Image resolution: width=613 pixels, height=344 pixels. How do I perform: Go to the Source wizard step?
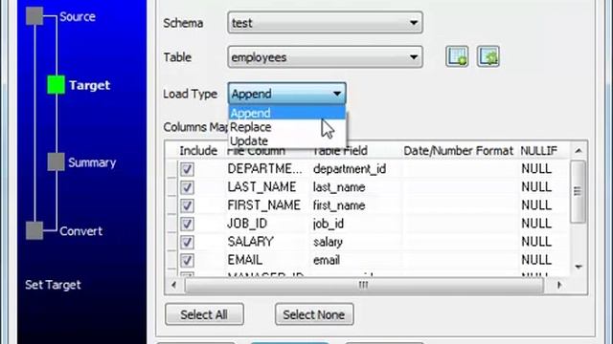pos(34,16)
